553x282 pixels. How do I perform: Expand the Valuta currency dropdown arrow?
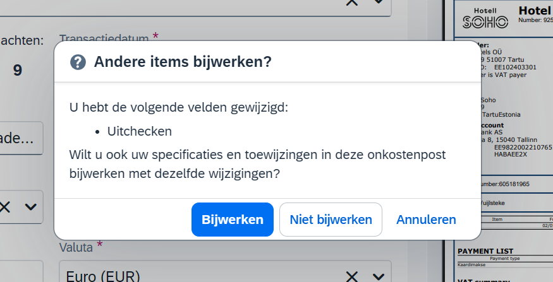(x=379, y=276)
